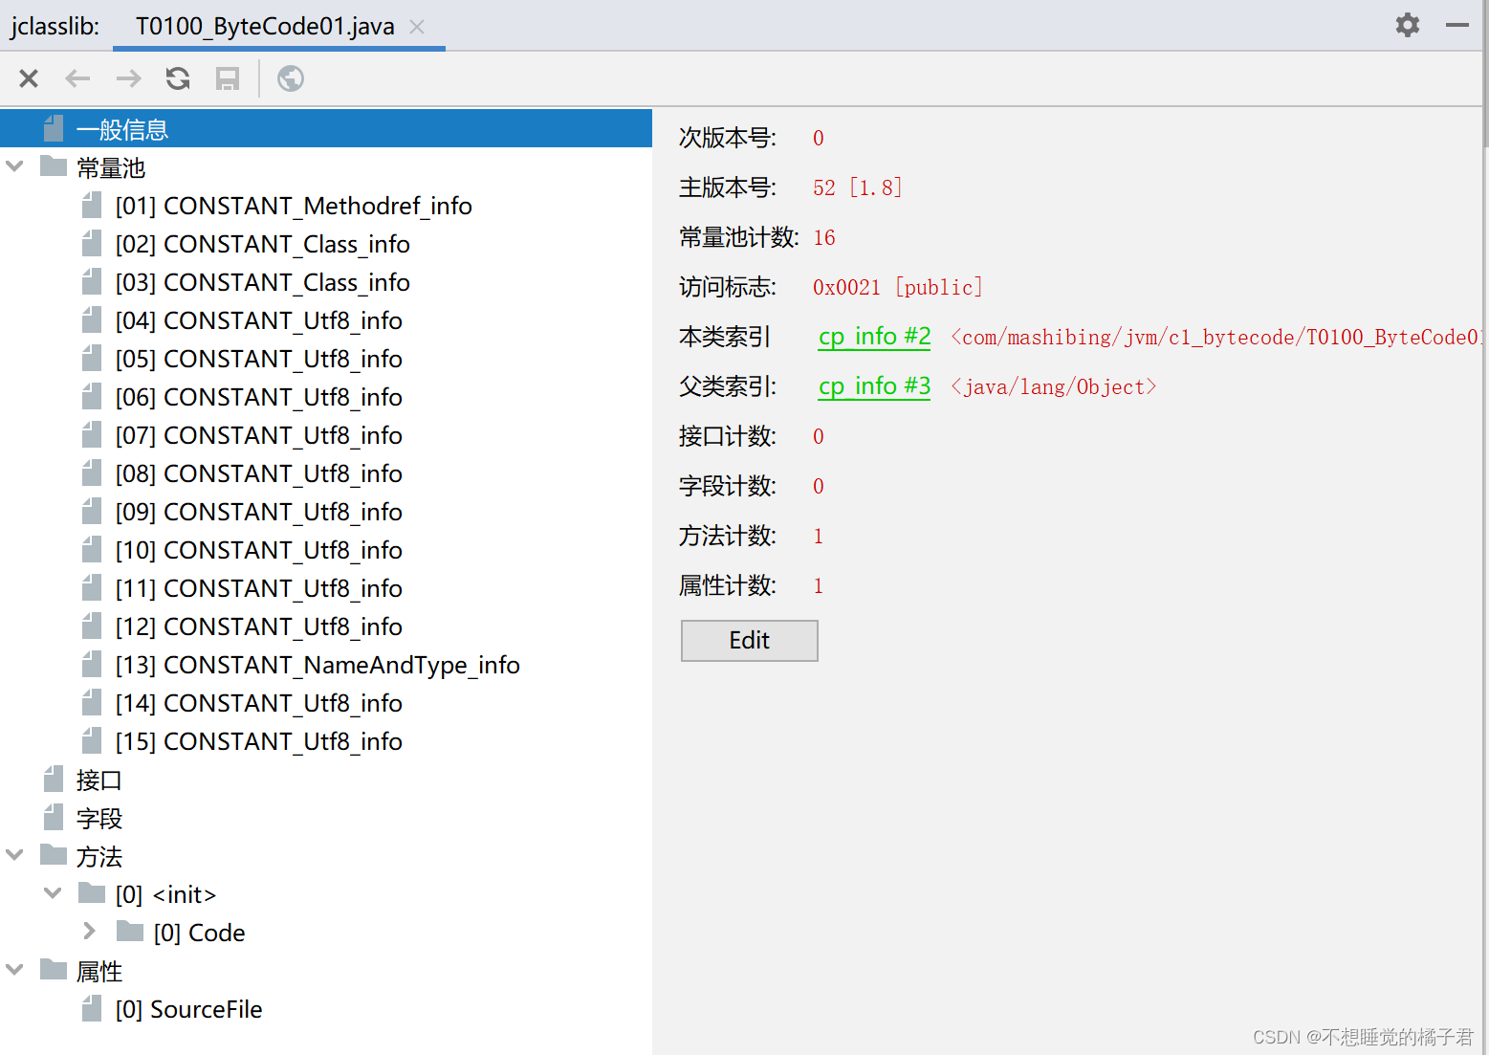
Task: Click the jclasslib: panel title
Action: [x=55, y=26]
